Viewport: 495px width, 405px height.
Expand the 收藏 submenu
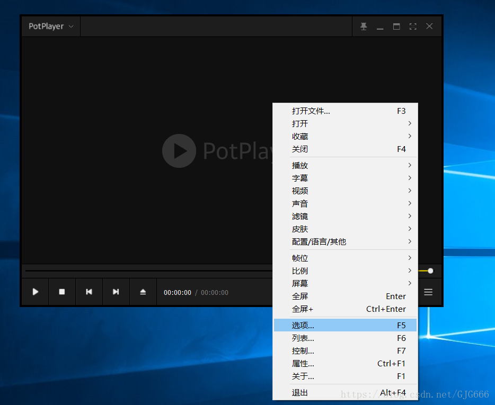point(346,136)
